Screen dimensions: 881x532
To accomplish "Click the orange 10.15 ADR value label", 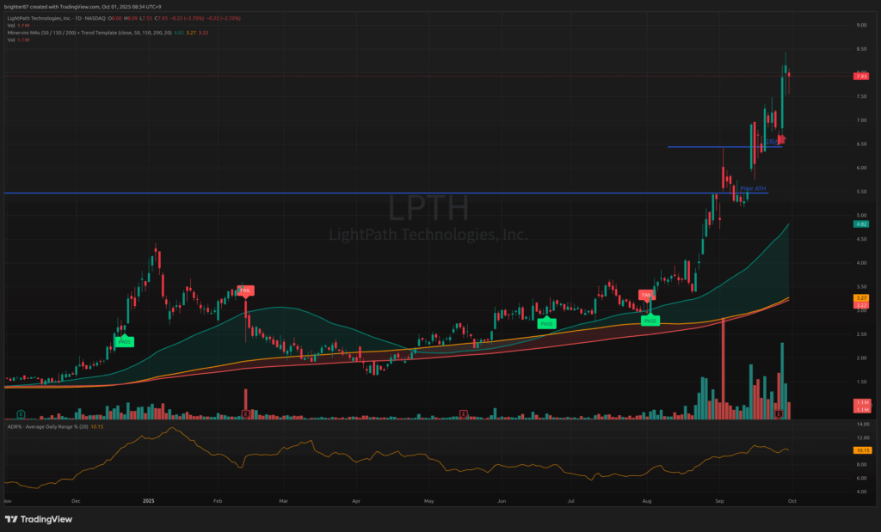I will (x=860, y=449).
